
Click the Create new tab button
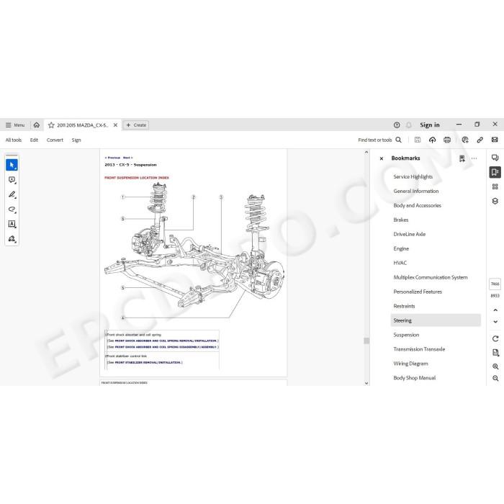(136, 125)
